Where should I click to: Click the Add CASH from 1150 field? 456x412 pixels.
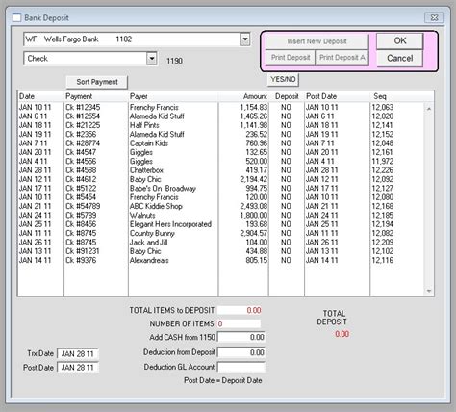[x=241, y=337]
